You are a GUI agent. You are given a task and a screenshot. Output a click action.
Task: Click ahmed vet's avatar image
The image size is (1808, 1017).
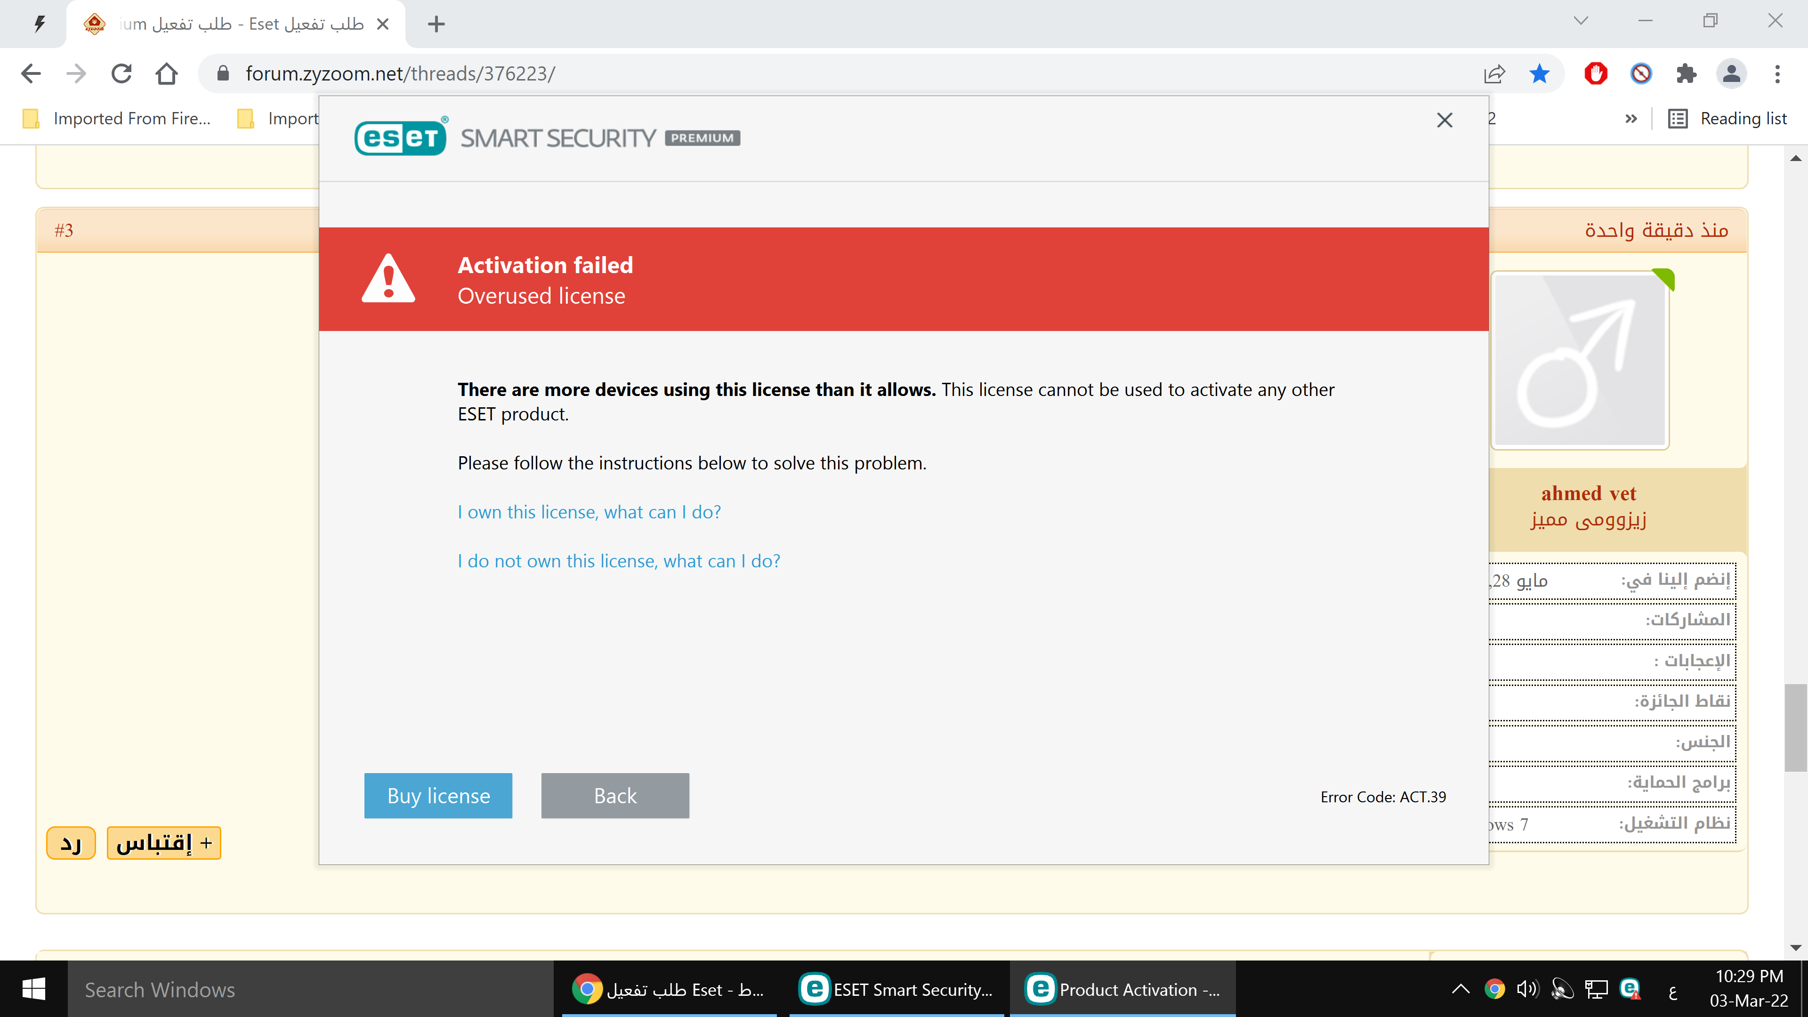click(1581, 360)
